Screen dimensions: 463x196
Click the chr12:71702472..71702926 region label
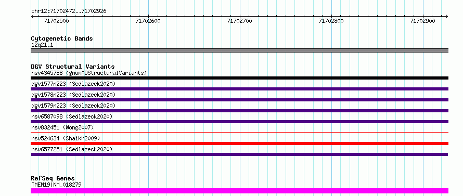pyautogui.click(x=69, y=11)
